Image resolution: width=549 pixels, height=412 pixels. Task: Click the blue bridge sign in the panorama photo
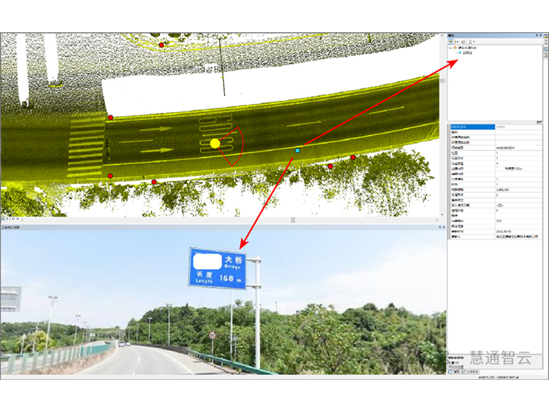click(x=218, y=268)
